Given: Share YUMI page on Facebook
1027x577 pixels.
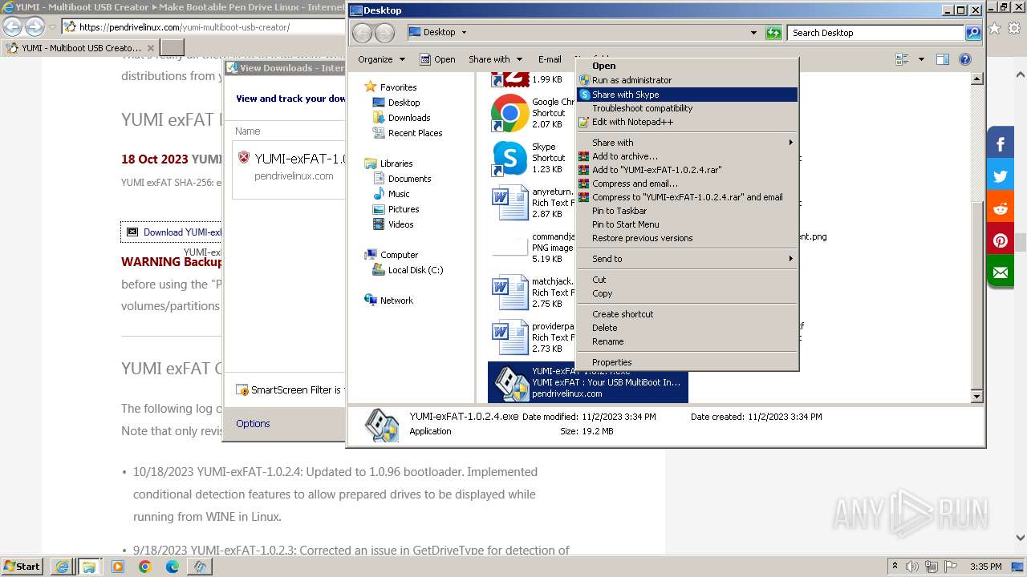Looking at the screenshot, I should click(x=1001, y=144).
